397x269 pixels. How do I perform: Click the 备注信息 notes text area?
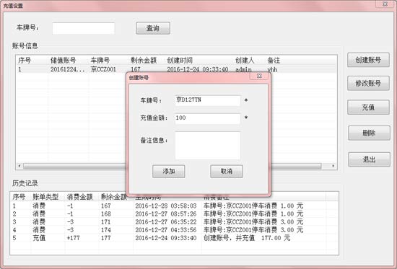[x=207, y=145]
